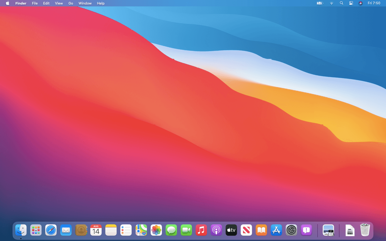
Task: Click the clock showing Fri 7:50
Action: click(374, 3)
